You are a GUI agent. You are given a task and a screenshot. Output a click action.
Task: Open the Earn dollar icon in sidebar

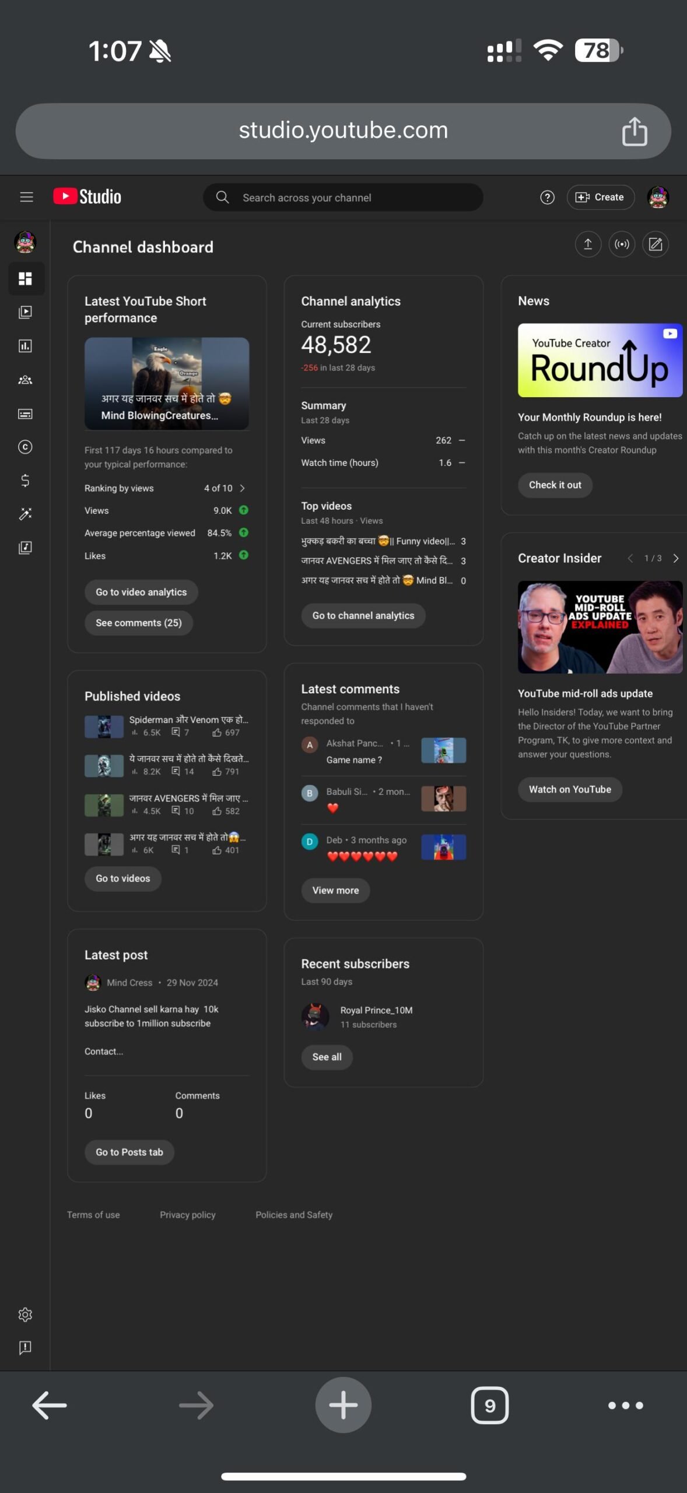(25, 480)
